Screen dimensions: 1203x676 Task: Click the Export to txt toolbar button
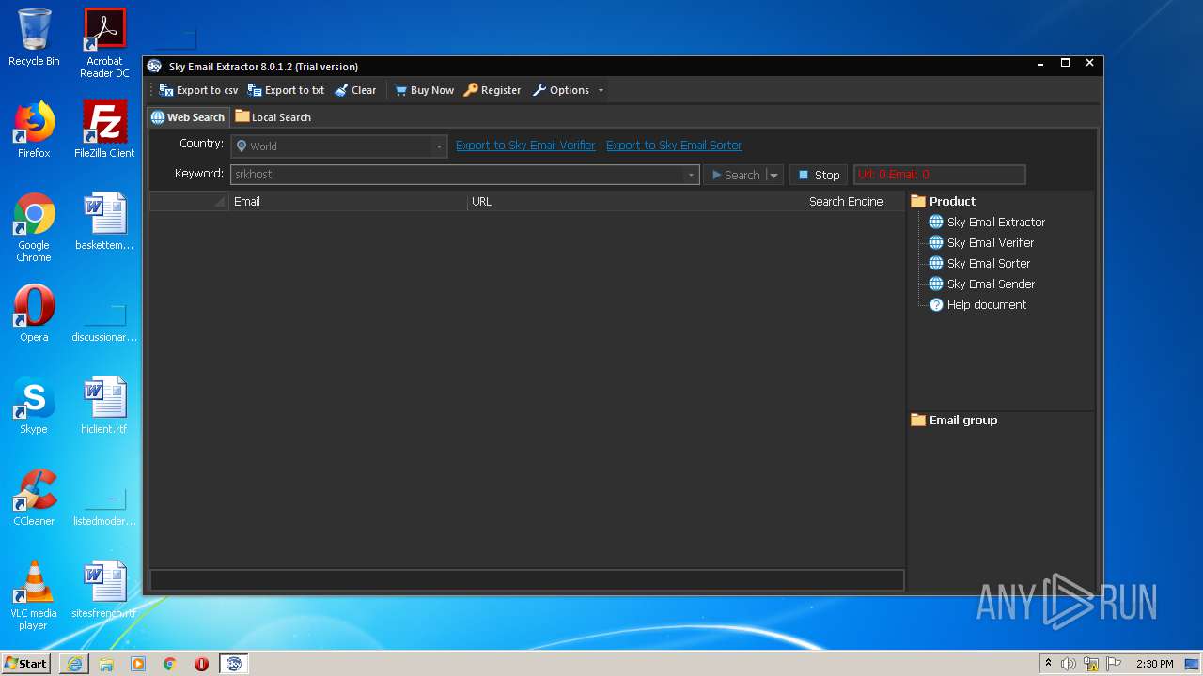pos(286,90)
